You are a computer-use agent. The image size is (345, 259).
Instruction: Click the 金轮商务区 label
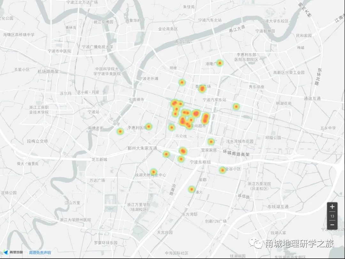click(168, 29)
